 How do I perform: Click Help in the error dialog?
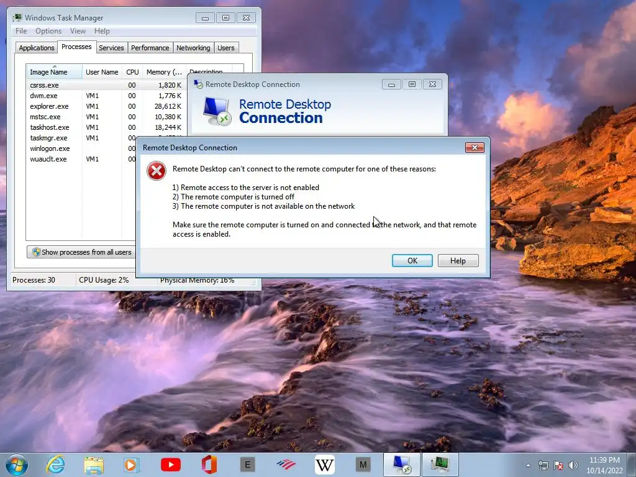click(x=458, y=260)
